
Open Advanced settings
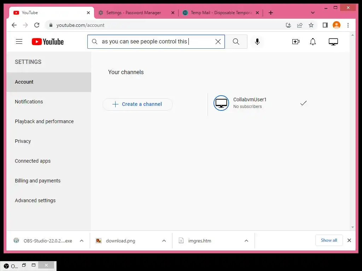[x=49, y=201]
